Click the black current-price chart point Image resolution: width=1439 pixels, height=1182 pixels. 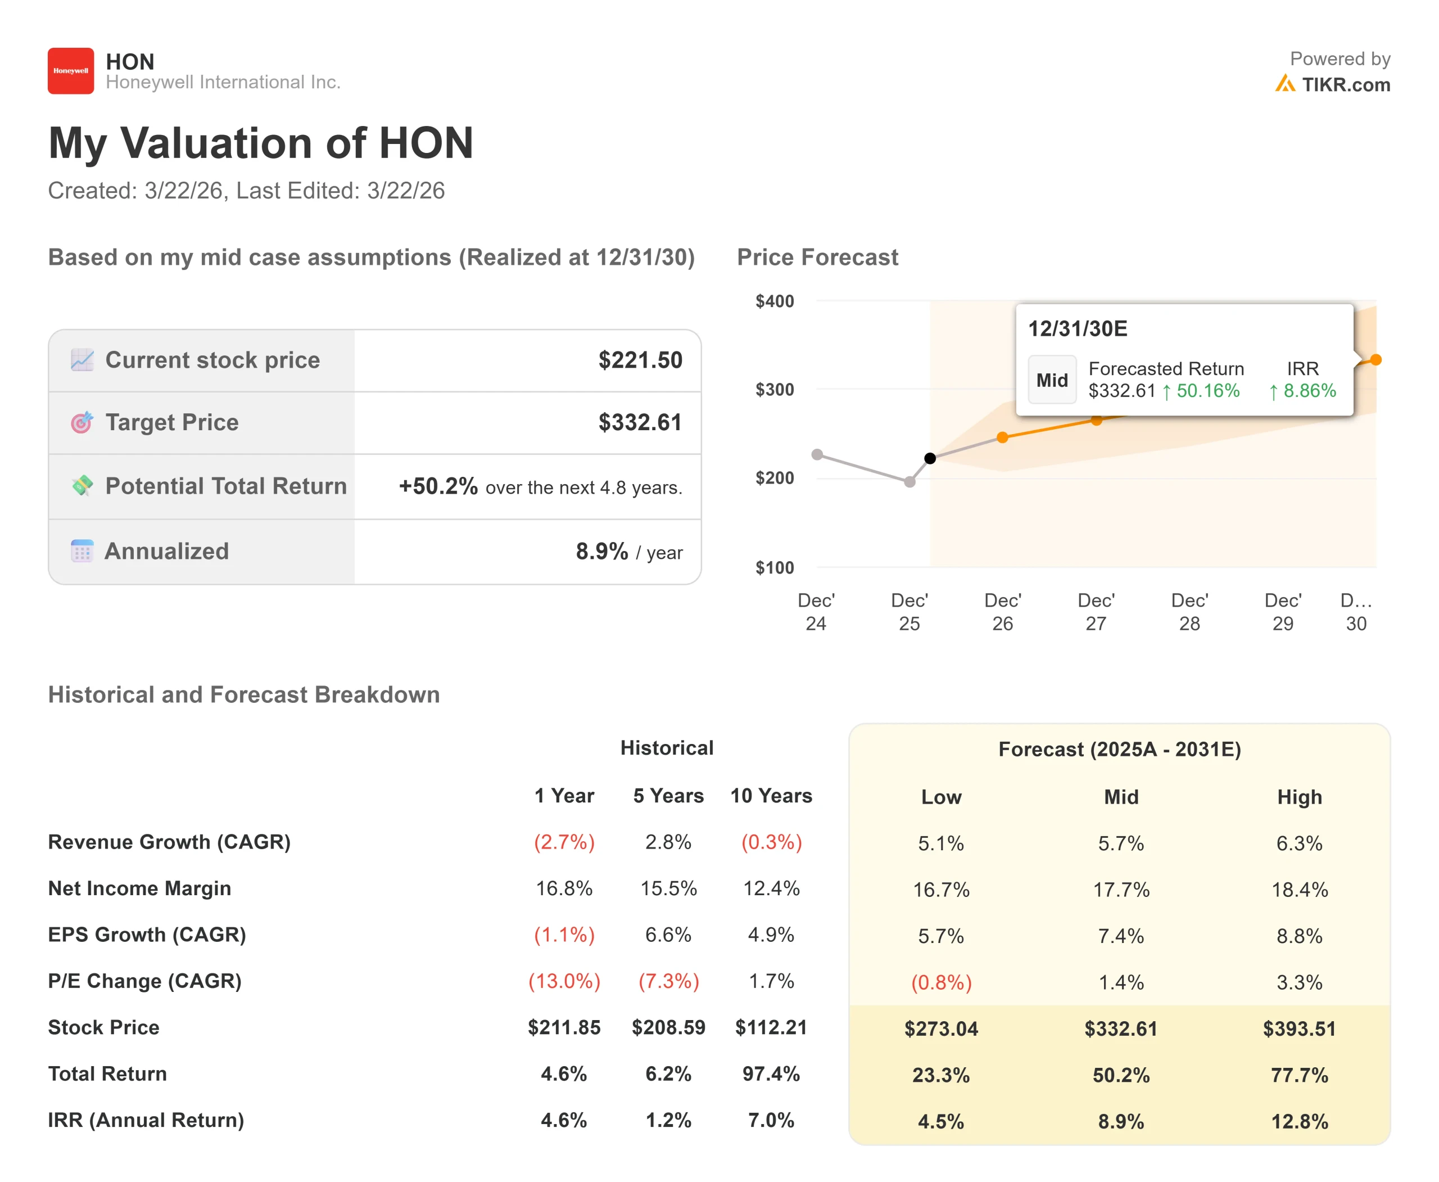[x=930, y=458]
